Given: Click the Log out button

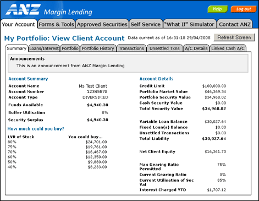Looking at the screenshot, I should tap(244, 9).
